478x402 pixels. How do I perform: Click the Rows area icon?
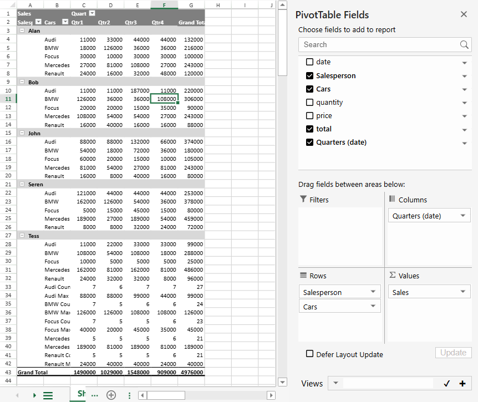[x=303, y=275]
